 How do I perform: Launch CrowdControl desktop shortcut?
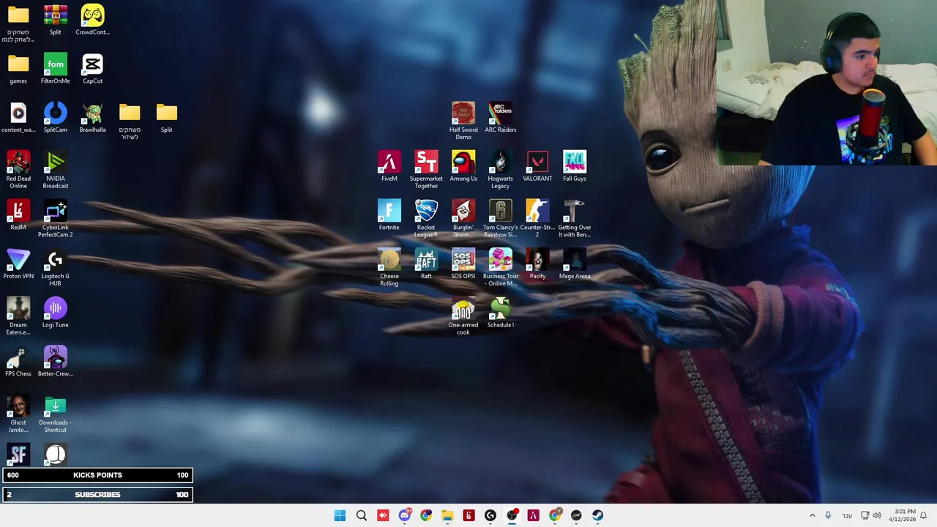coord(92,20)
